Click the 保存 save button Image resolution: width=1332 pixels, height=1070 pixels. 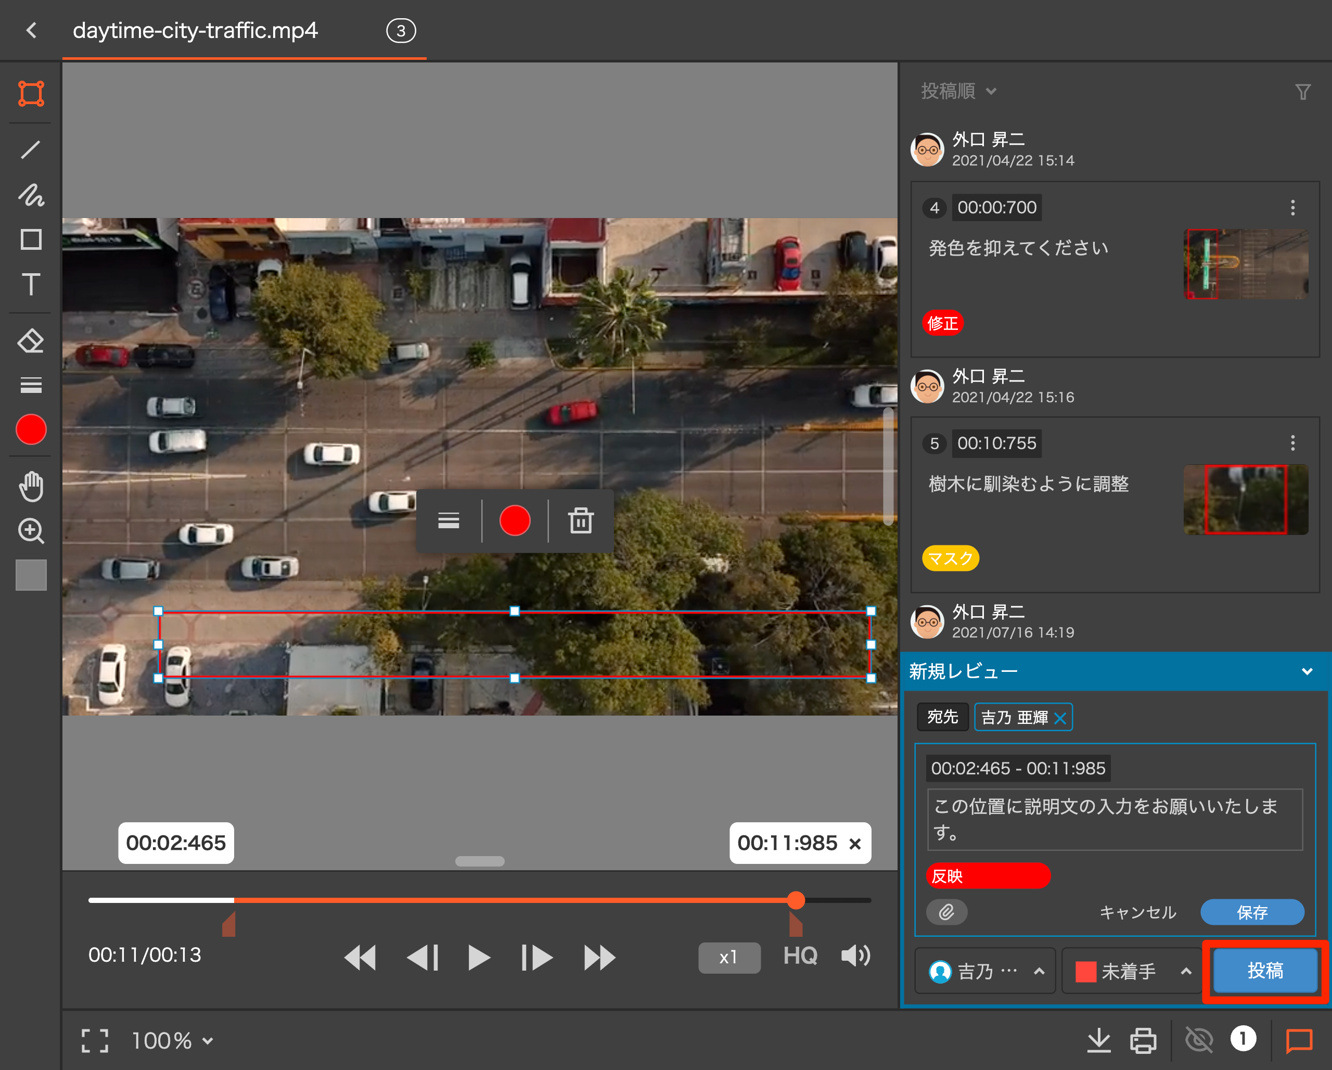pos(1252,912)
